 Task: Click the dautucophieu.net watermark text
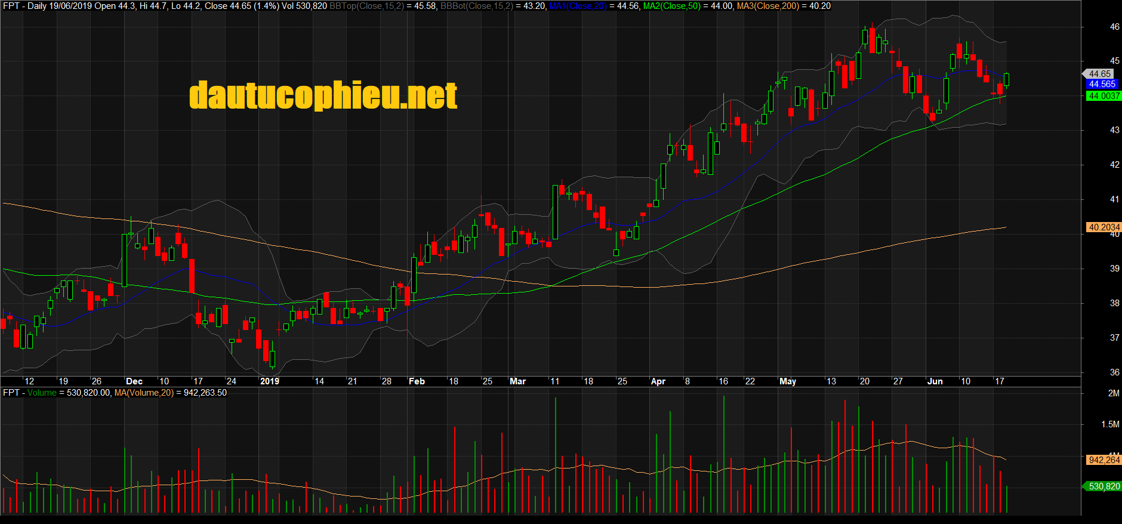pos(323,95)
